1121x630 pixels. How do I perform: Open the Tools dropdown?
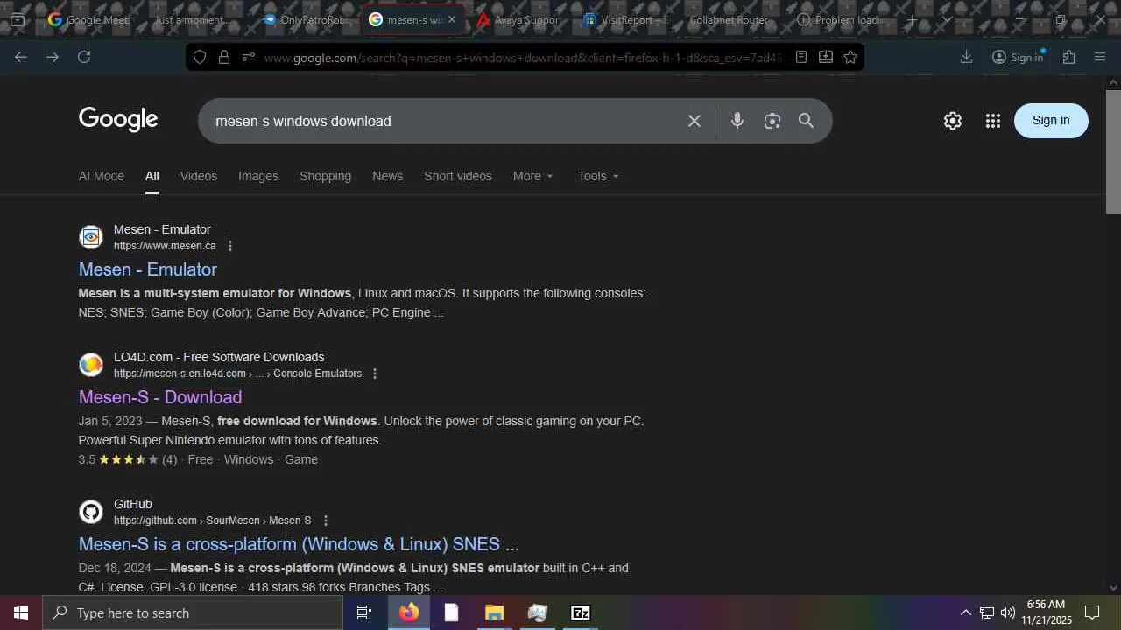(x=598, y=176)
